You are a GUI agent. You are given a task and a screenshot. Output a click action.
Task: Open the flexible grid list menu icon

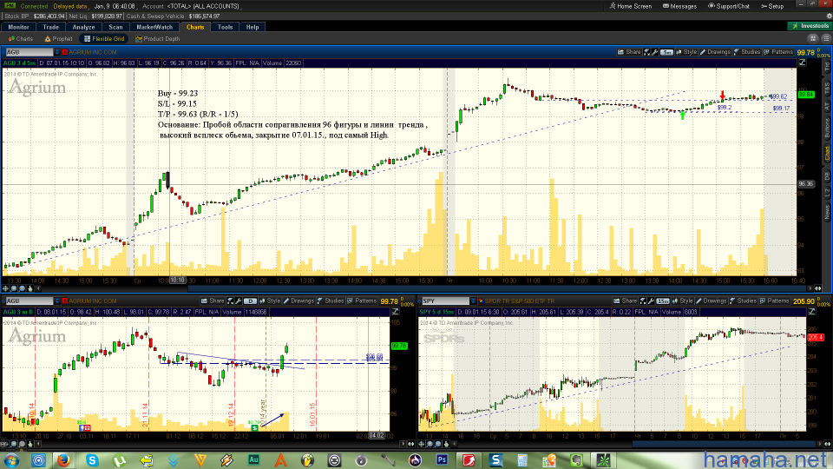pos(827,38)
